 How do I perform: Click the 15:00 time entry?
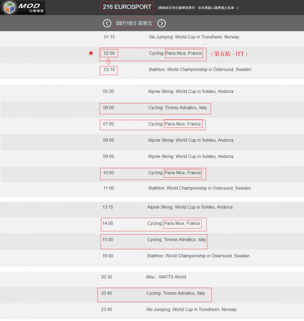(108, 240)
